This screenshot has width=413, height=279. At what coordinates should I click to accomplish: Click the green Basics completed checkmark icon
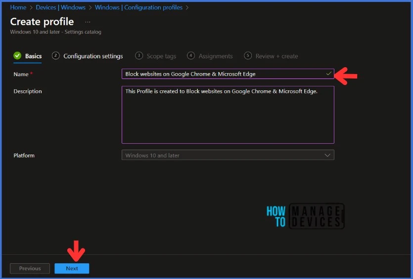[x=17, y=55]
